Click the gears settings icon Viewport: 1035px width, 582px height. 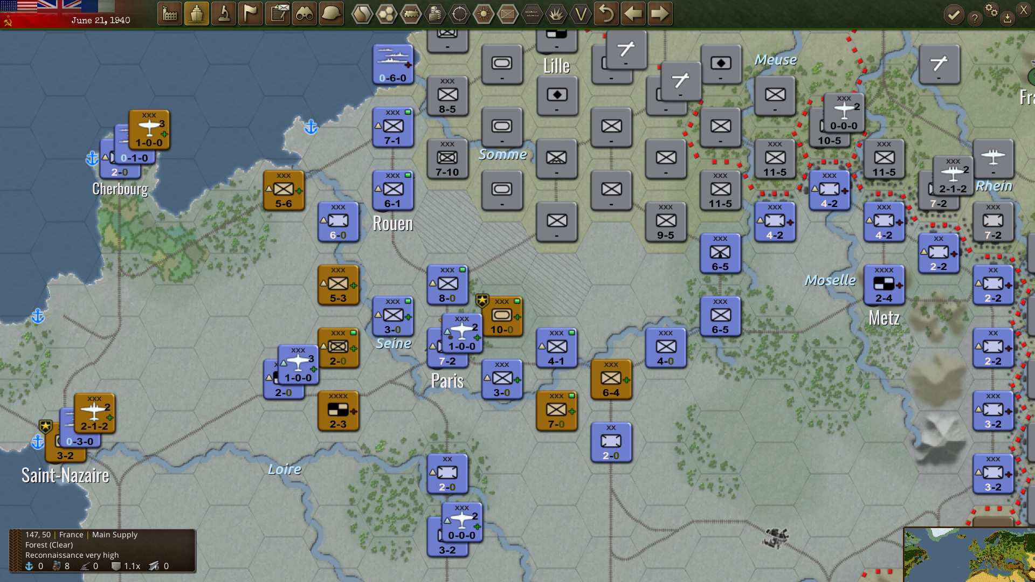pos(992,10)
